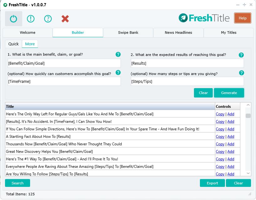Copy the 'Here's The #1 Way' title
This screenshot has height=200, width=256.
click(x=220, y=159)
